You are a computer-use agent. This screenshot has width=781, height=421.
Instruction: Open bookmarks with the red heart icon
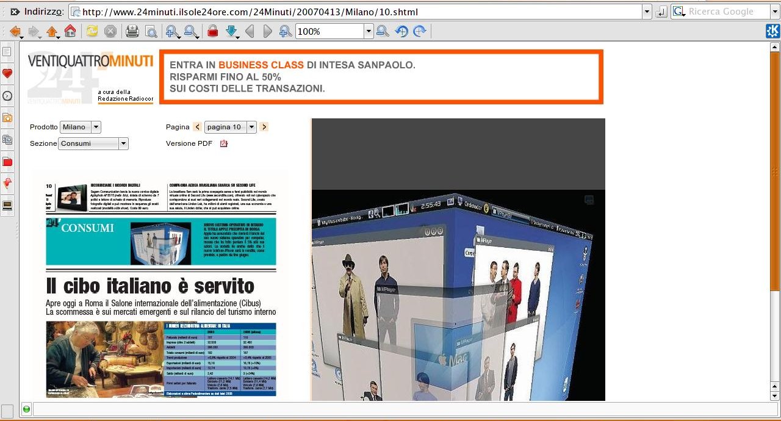pyautogui.click(x=7, y=74)
